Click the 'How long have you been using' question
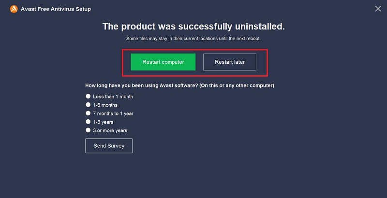Viewport: 387px width, 198px height. click(x=147, y=85)
